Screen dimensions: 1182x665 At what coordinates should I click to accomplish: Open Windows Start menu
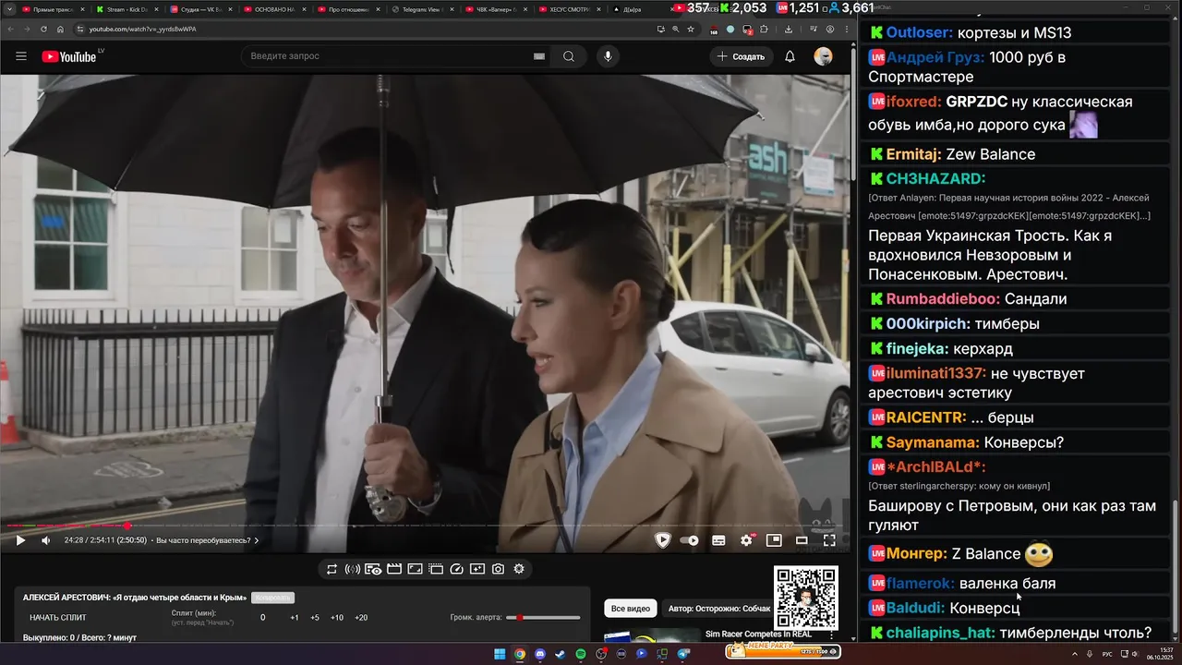point(500,654)
